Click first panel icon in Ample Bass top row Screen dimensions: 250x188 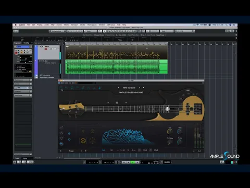(x=61, y=88)
